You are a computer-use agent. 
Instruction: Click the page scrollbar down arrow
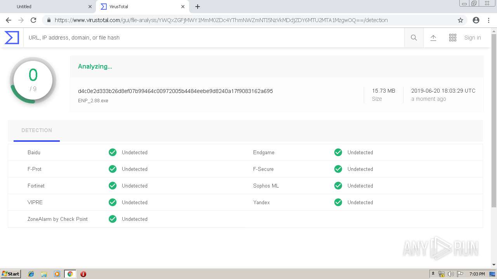pyautogui.click(x=494, y=265)
